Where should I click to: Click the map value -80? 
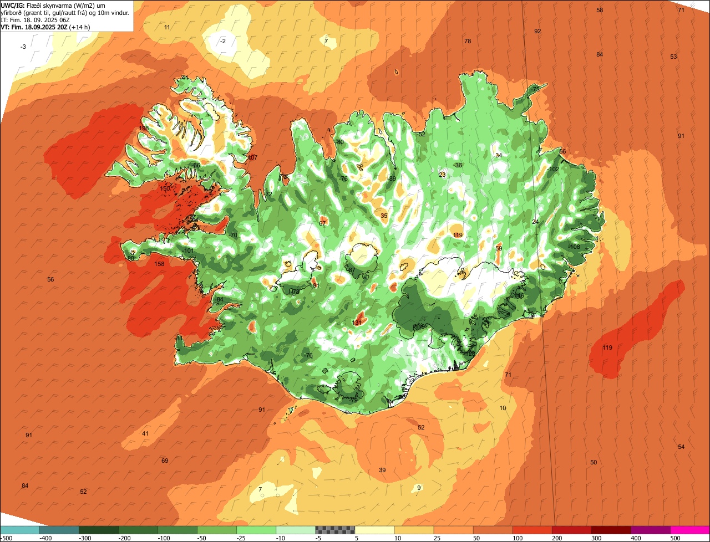pos(339,142)
